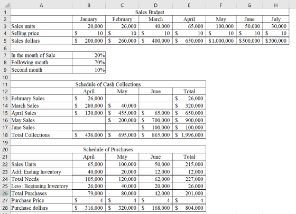The width and height of the screenshot is (296, 214).
Task: Click Purchase dollars April 316,000
Action: [89, 208]
